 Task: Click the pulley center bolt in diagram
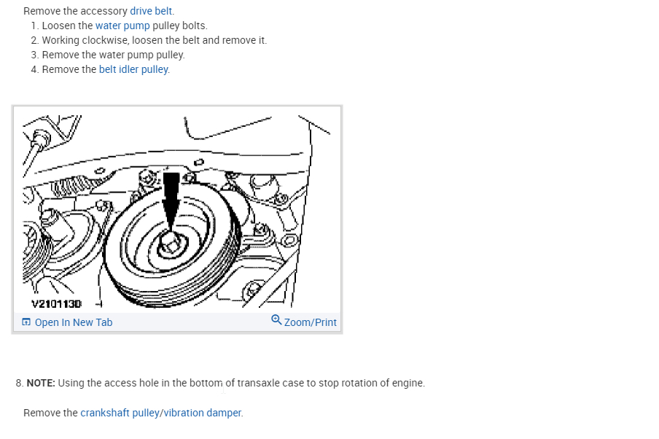(x=171, y=244)
